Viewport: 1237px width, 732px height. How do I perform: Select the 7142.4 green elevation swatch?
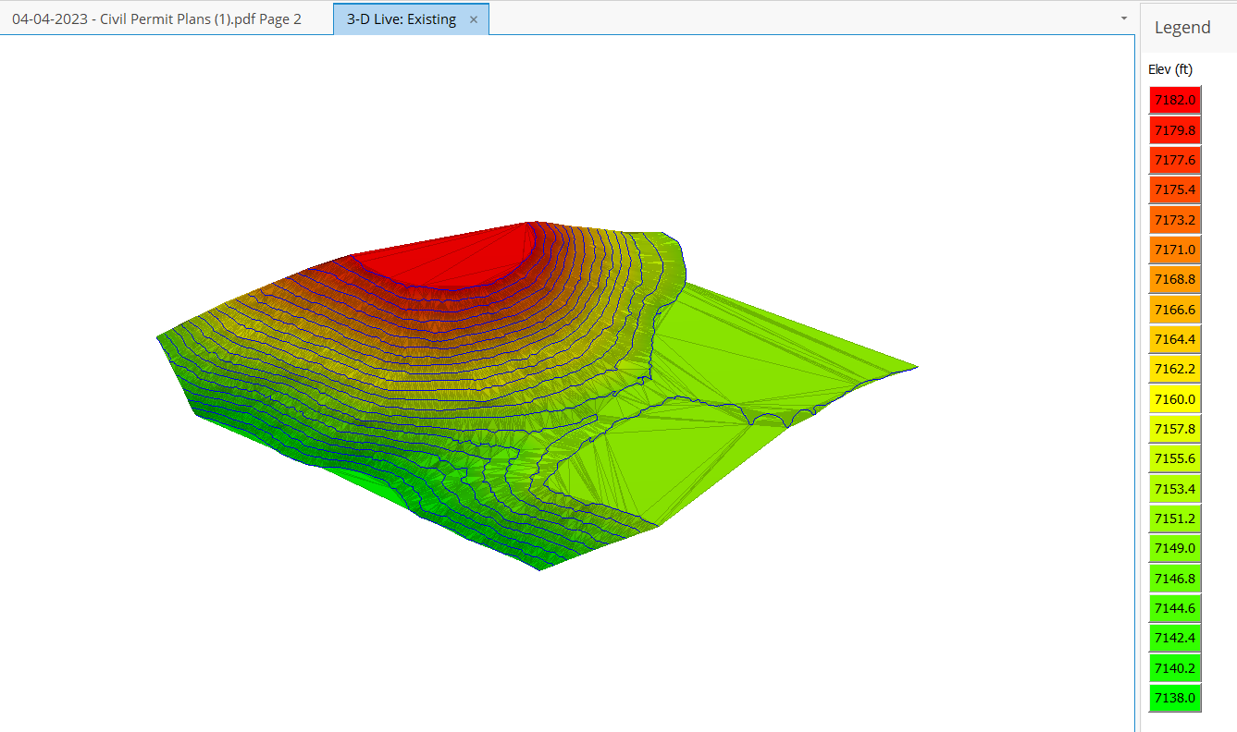pyautogui.click(x=1175, y=638)
